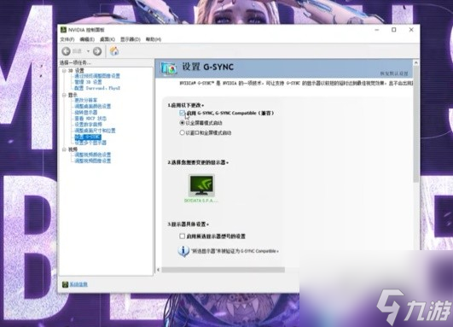Image resolution: width=453 pixels, height=327 pixels.
Task: Toggle the Enable G-SYNC, G-SYNC Compatible checkbox
Action: [x=182, y=113]
